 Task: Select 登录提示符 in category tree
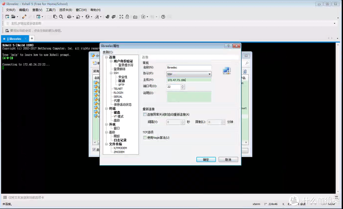125,65
